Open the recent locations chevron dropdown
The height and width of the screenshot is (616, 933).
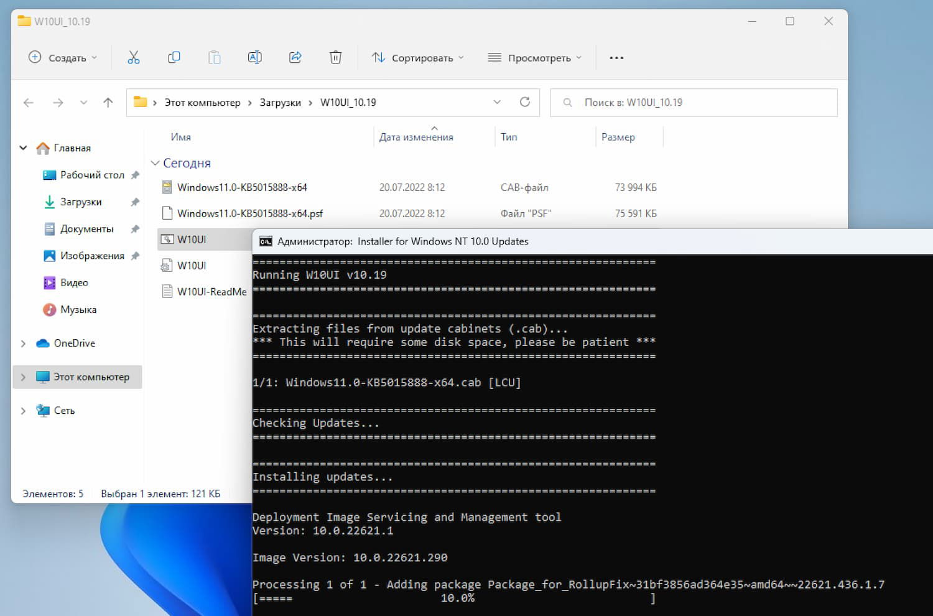tap(83, 103)
